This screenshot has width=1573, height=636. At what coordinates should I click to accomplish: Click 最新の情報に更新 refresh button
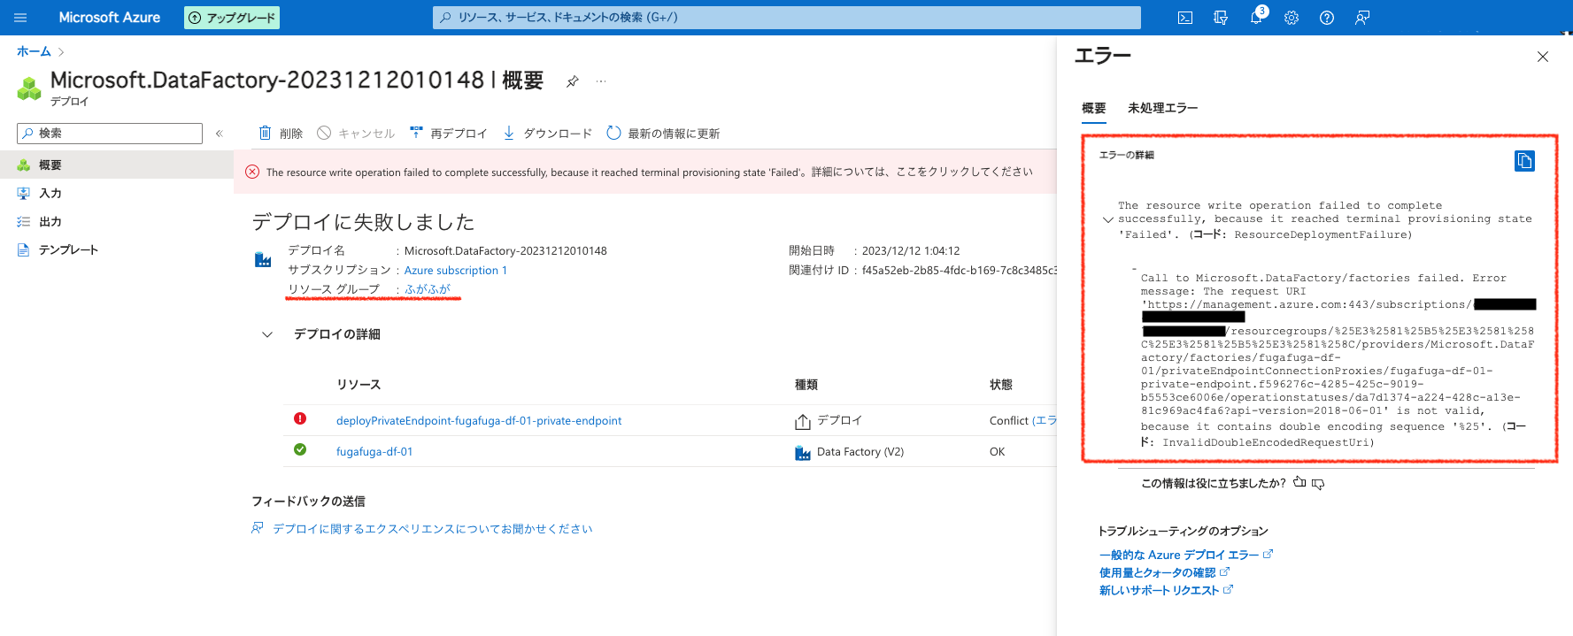click(x=663, y=134)
